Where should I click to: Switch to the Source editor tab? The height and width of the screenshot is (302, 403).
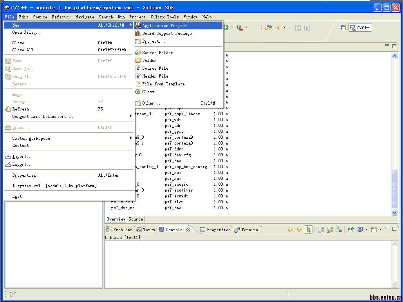[x=136, y=219]
